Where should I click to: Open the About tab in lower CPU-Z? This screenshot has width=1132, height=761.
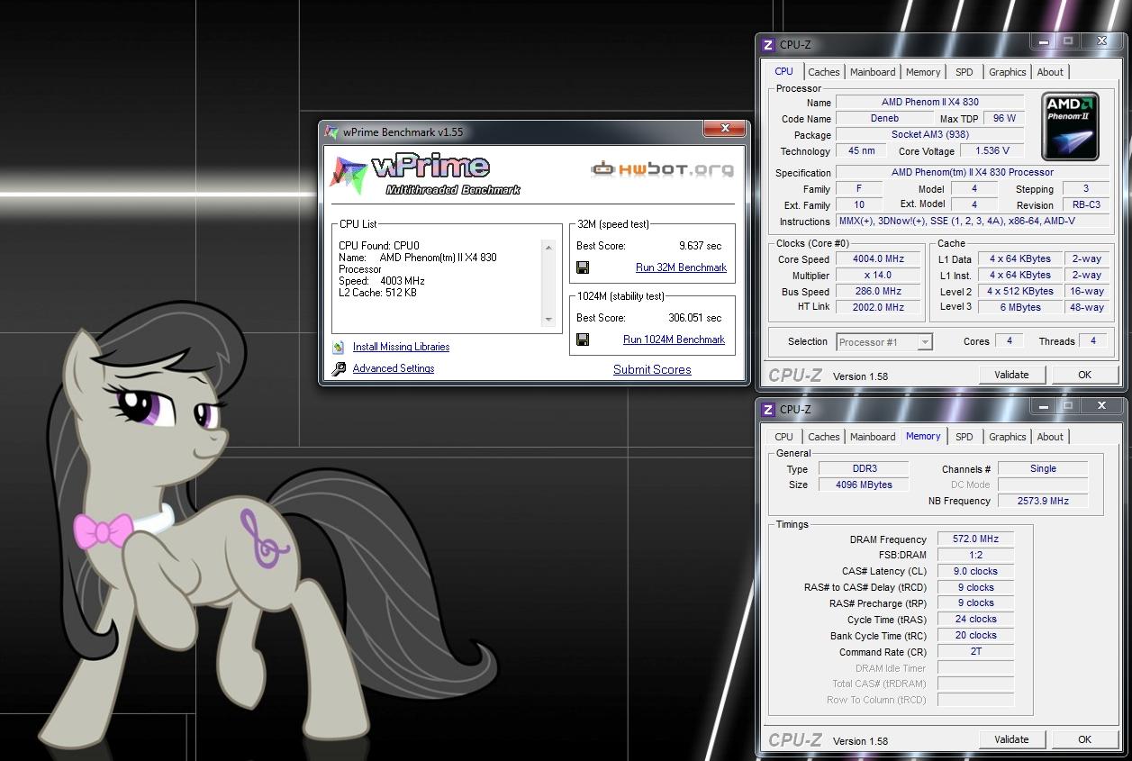[1050, 437]
